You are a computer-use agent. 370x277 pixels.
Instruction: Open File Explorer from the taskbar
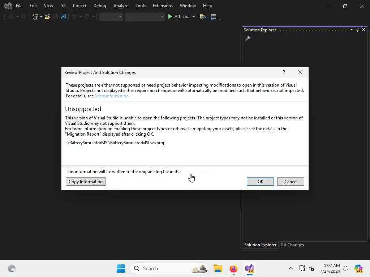coord(218,268)
